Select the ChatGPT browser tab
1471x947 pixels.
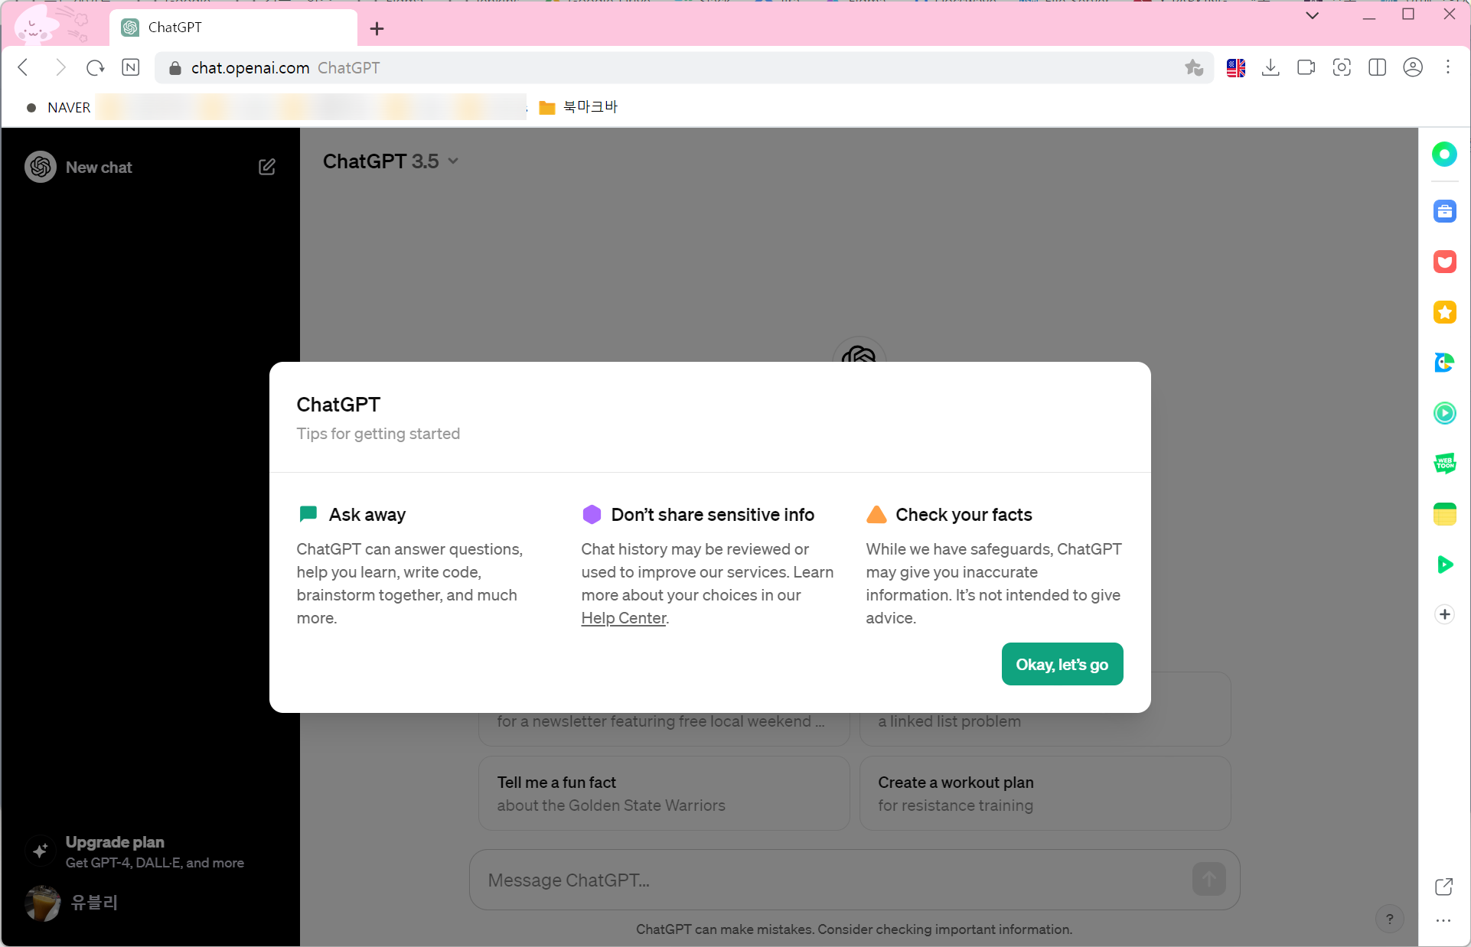230,28
